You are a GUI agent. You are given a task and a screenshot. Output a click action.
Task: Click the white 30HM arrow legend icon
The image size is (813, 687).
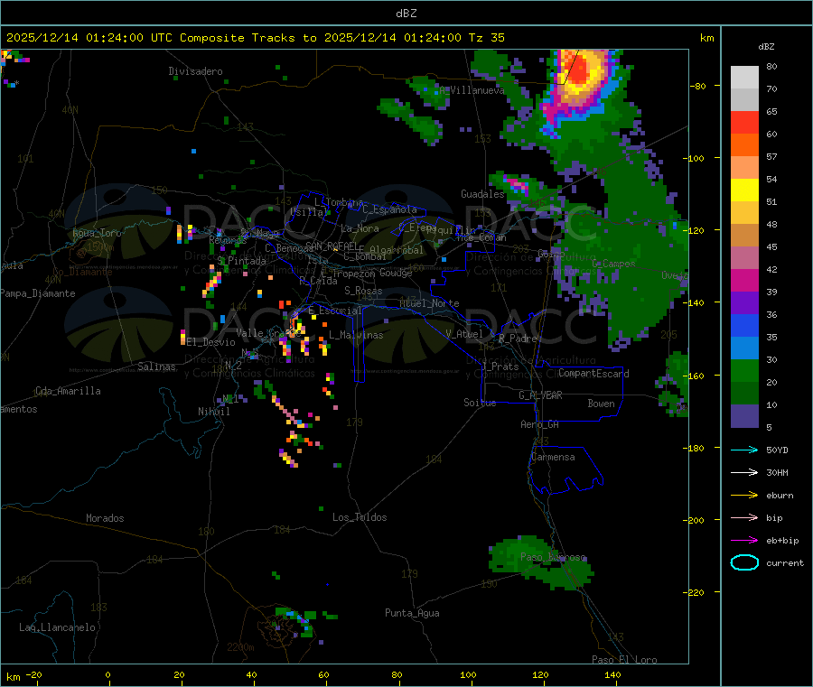click(744, 472)
